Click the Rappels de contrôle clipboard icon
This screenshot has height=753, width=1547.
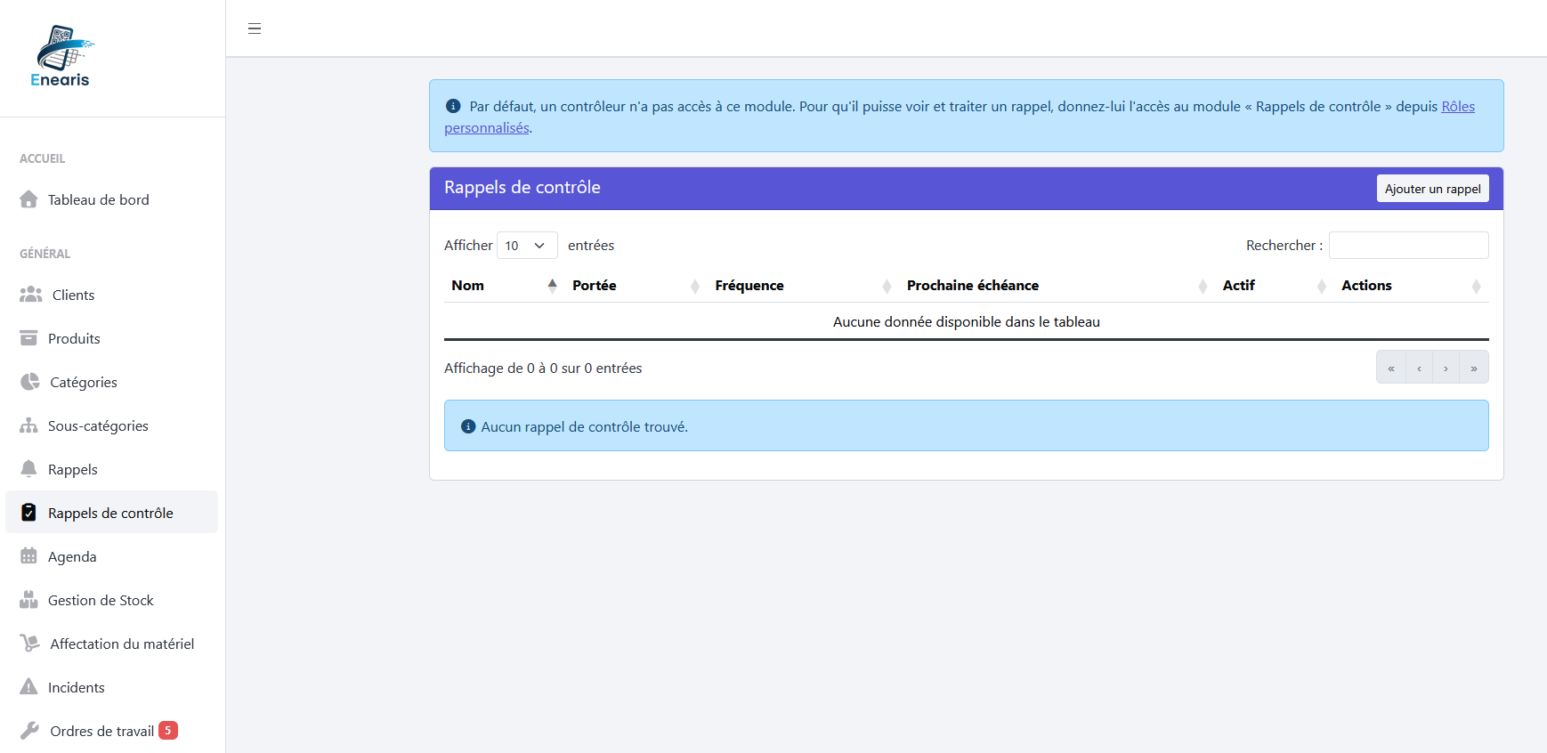coord(28,513)
